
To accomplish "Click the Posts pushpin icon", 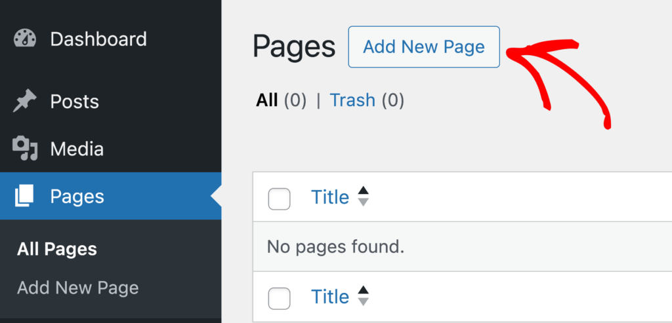I will (x=25, y=102).
